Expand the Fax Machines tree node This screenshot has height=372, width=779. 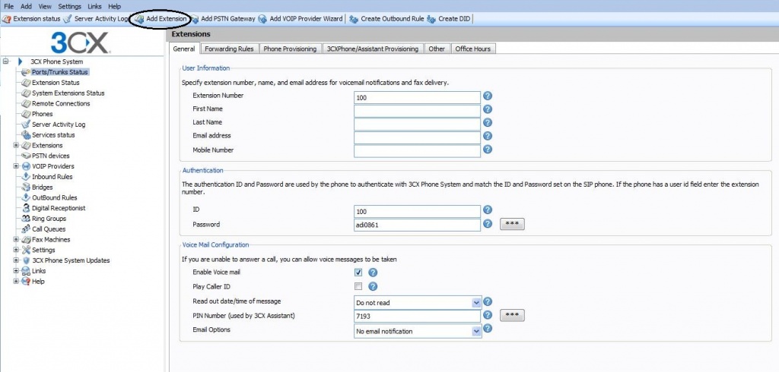(x=16, y=240)
